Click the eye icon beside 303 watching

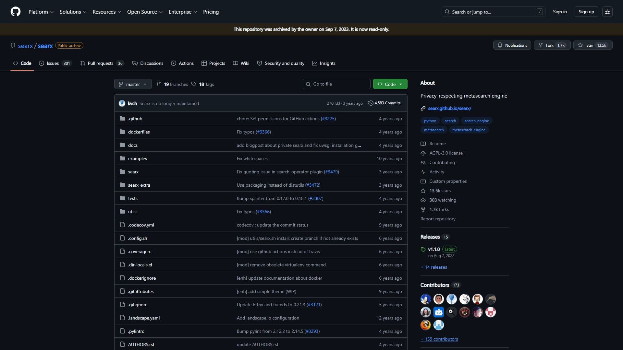point(423,200)
